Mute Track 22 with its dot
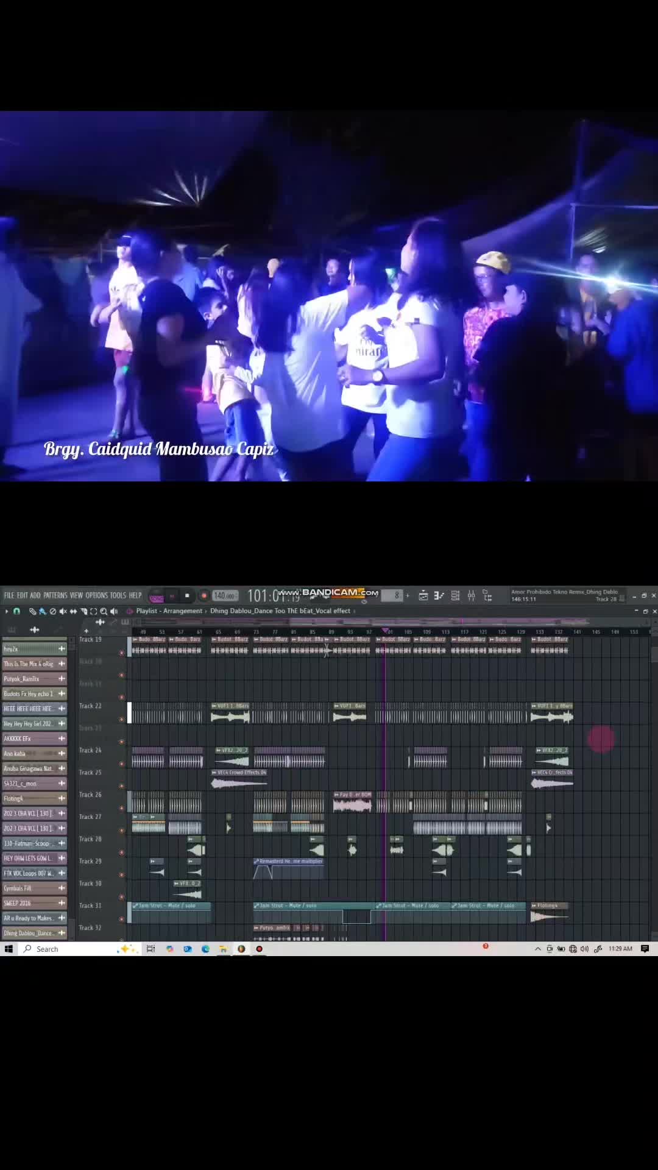Image resolution: width=658 pixels, height=1170 pixels. click(x=121, y=719)
